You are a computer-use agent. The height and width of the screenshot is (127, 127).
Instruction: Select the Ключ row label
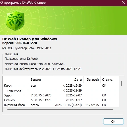pos(8,86)
